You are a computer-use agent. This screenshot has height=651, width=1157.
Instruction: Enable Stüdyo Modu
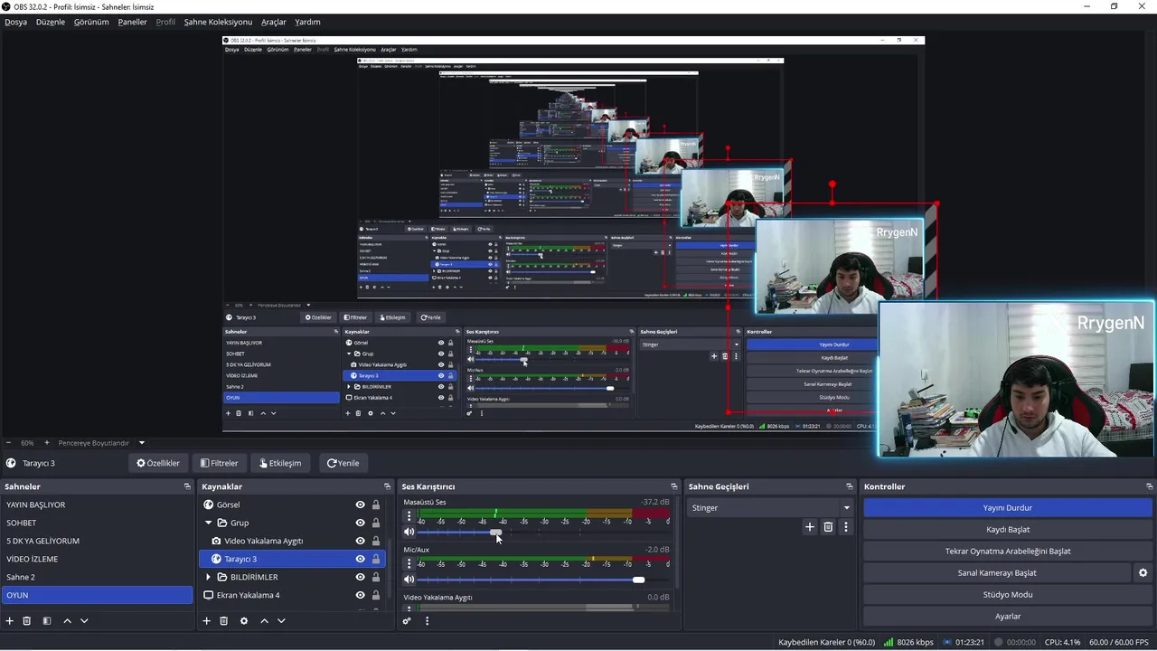point(1008,595)
